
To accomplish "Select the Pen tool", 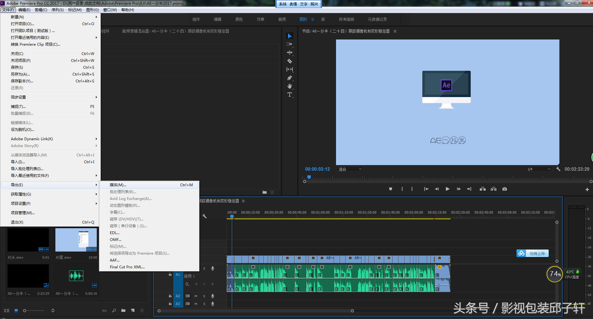I will (x=290, y=78).
